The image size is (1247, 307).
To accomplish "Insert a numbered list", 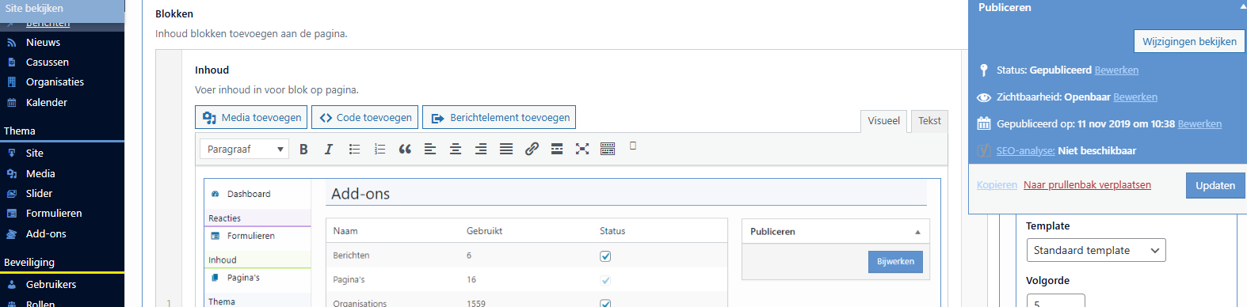I will pos(379,149).
